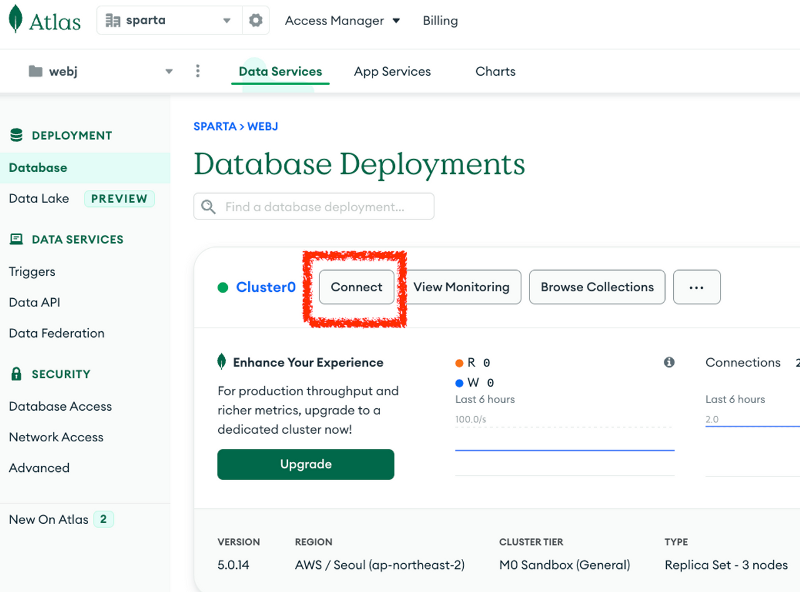Click the Data Services laptop icon
The image size is (800, 592).
16,239
